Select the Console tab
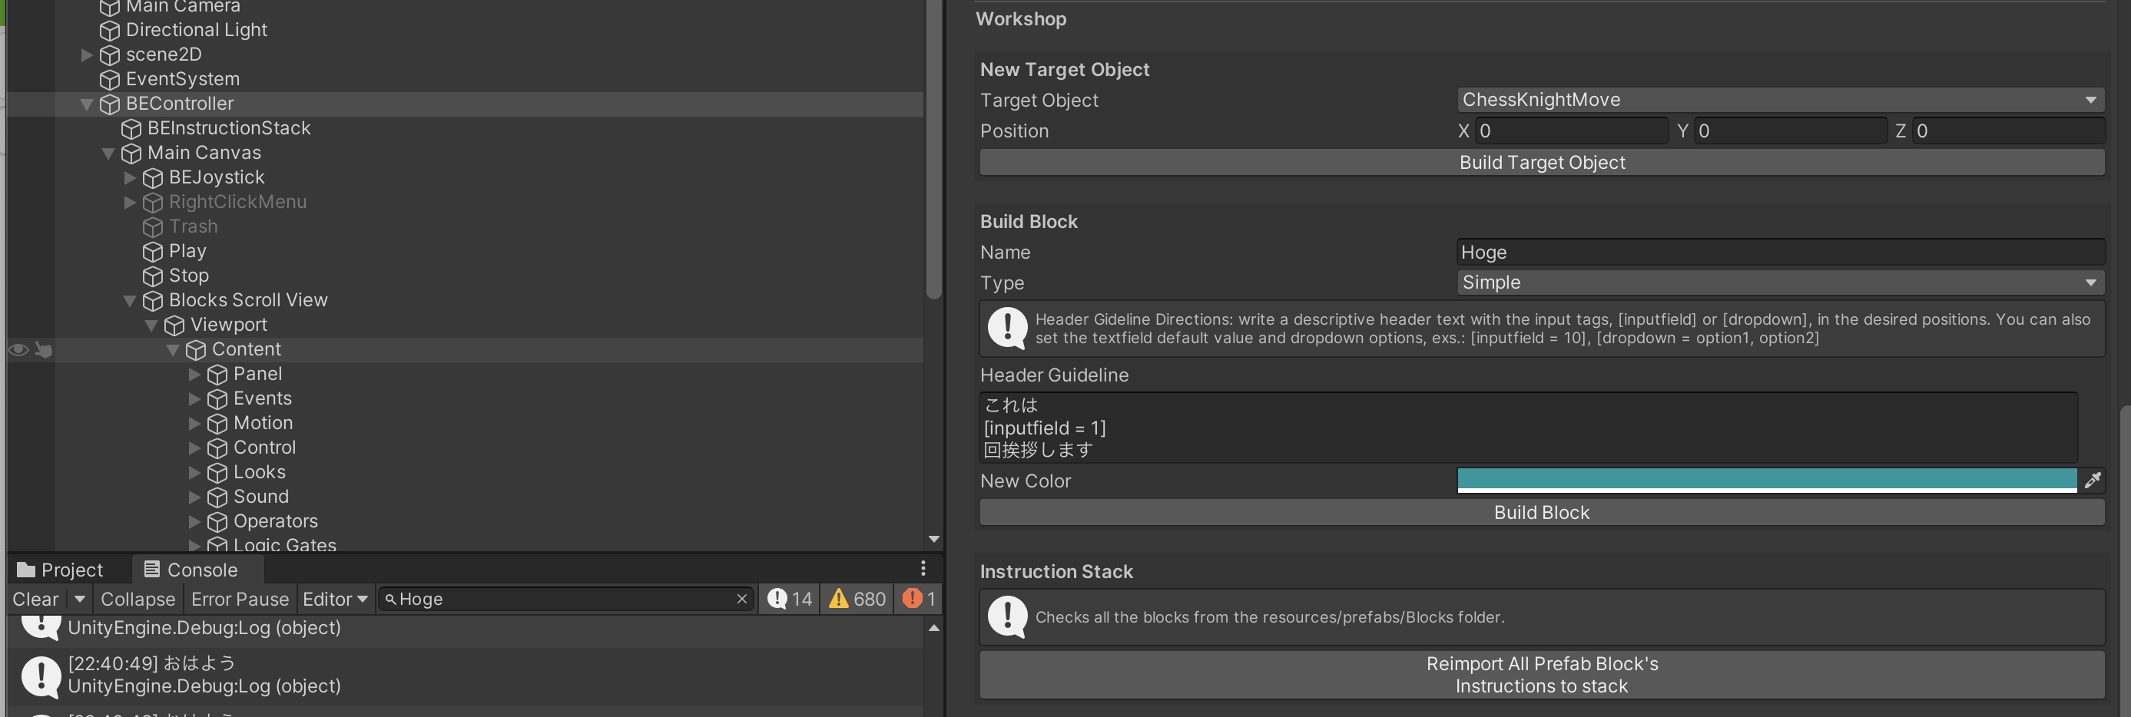 (x=191, y=570)
